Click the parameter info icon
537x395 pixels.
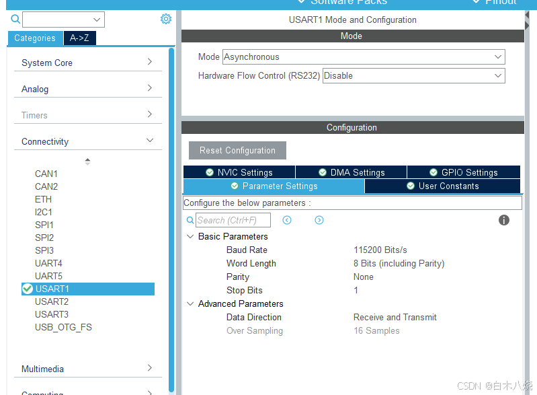pos(504,220)
